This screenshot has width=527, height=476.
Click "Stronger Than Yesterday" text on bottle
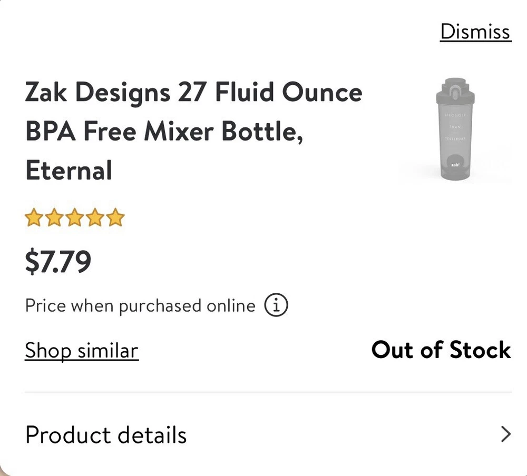[x=455, y=126]
